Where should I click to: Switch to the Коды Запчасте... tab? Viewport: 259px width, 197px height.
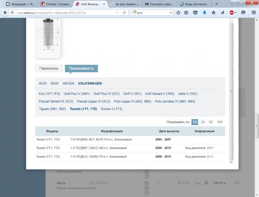click(x=194, y=4)
